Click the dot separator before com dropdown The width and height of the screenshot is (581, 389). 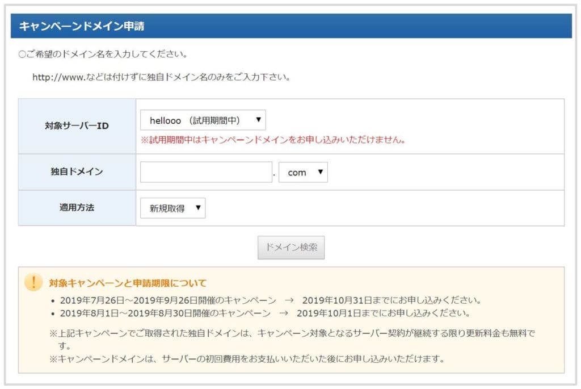(x=274, y=174)
